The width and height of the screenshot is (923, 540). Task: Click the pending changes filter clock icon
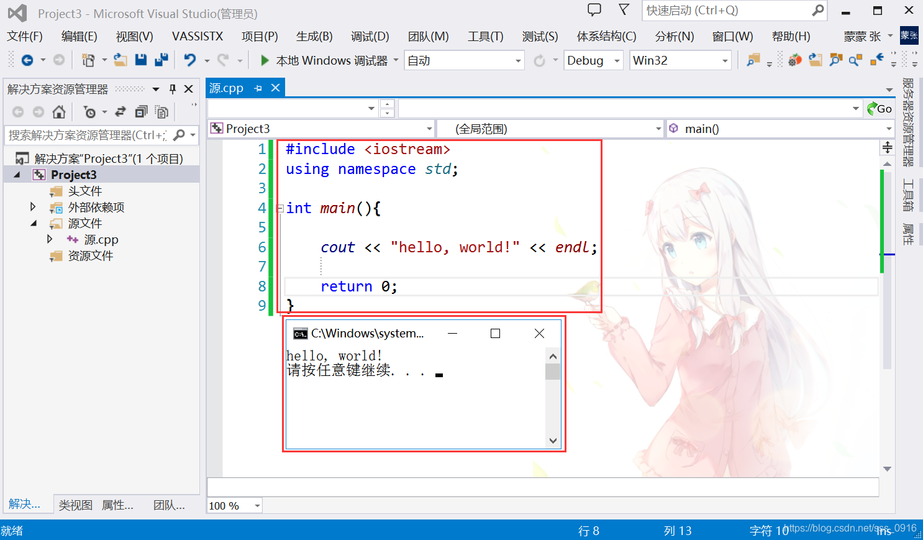(90, 112)
